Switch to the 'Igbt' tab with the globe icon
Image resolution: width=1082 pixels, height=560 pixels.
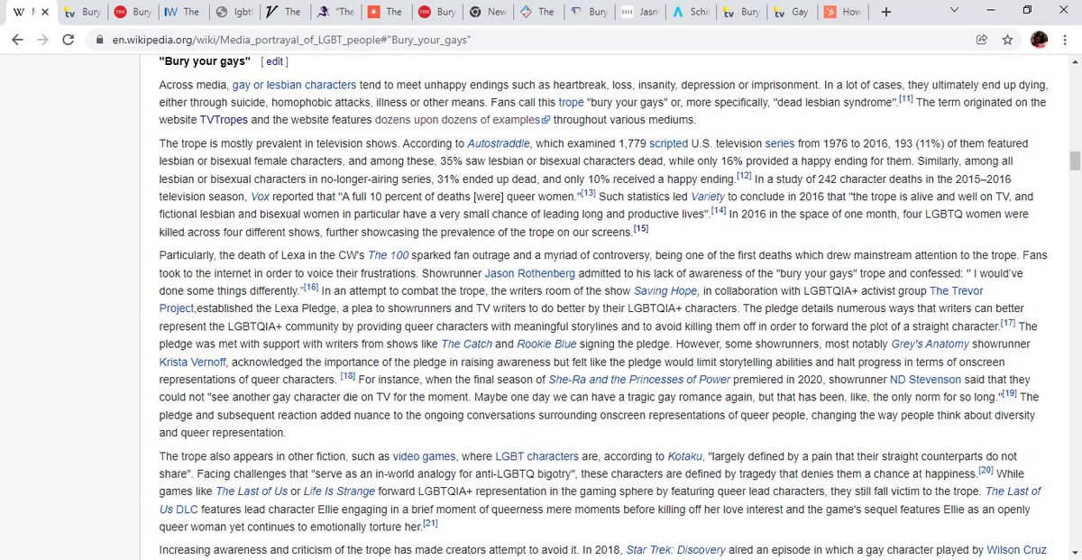(x=234, y=12)
